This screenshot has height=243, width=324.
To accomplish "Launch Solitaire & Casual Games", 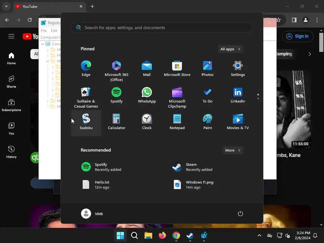I will click(x=86, y=97).
